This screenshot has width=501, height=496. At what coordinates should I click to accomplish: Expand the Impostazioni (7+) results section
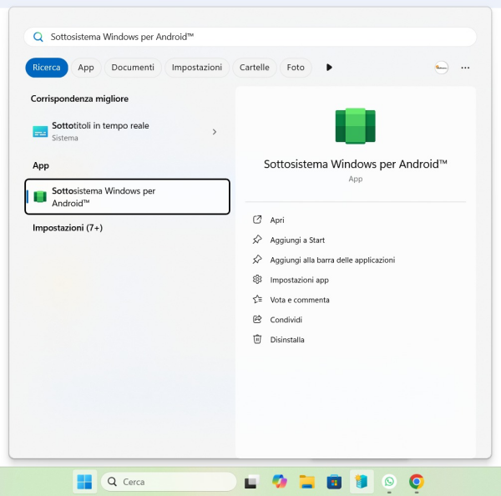coord(68,228)
